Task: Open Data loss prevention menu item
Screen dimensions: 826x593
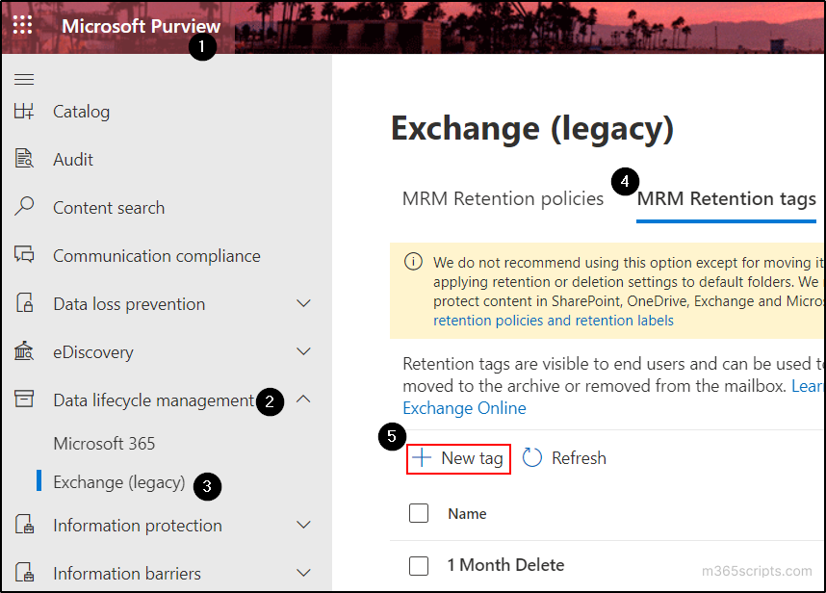Action: (129, 304)
